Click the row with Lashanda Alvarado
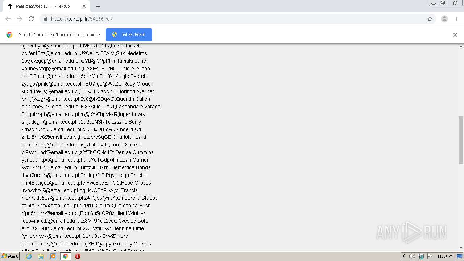 [91, 107]
